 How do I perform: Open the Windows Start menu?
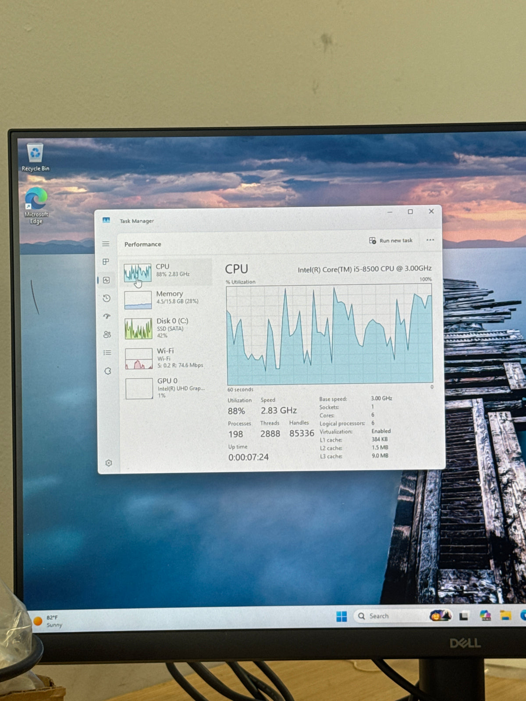(x=341, y=616)
